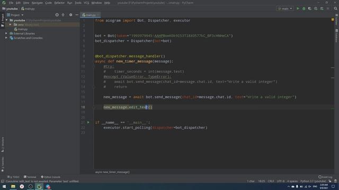Image resolution: width=339 pixels, height=190 pixels.
Task: Open the Tools menu
Action: pos(78,3)
